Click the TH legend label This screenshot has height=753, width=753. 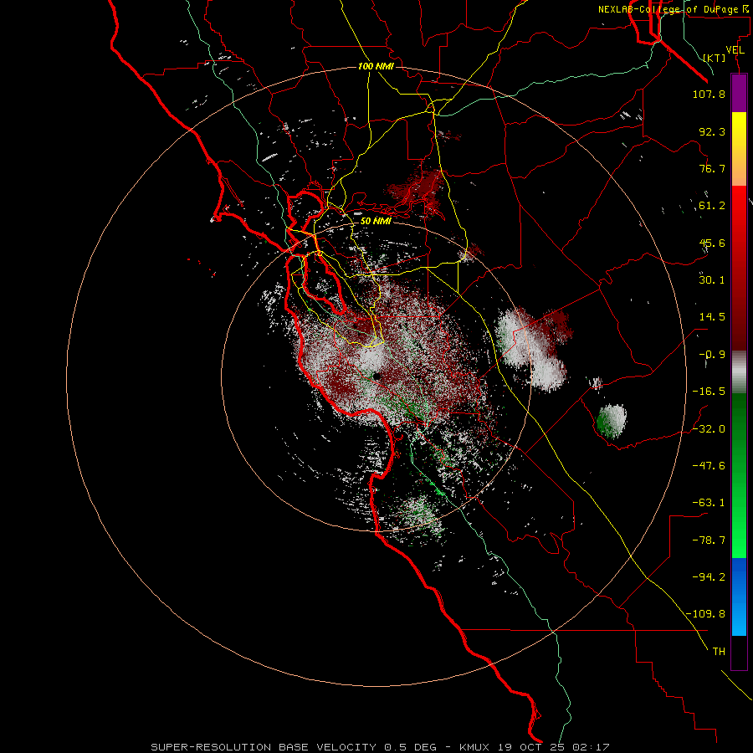click(719, 652)
